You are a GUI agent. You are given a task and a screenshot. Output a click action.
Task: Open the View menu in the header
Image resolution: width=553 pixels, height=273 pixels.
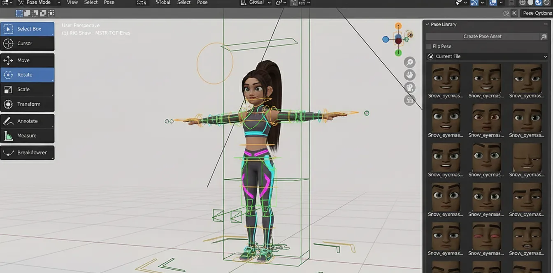pyautogui.click(x=72, y=2)
